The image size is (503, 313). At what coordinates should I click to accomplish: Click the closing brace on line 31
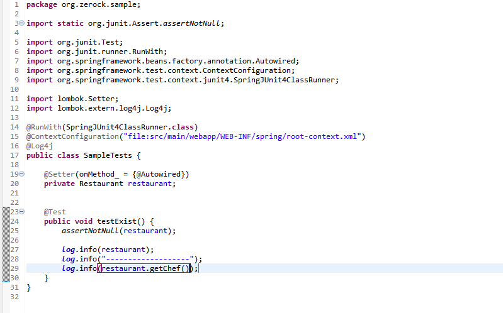click(x=28, y=287)
